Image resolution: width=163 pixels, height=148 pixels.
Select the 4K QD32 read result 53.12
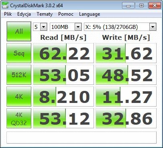(x=63, y=118)
